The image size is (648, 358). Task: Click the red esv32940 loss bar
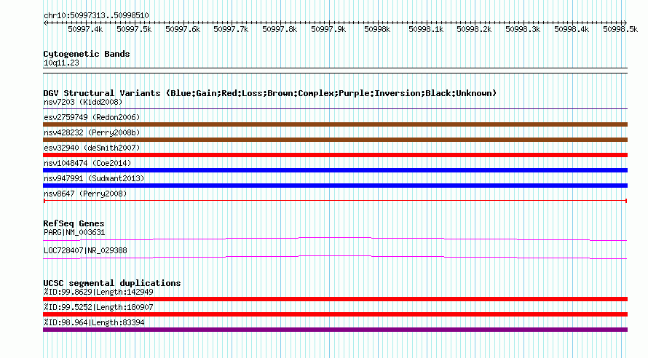pyautogui.click(x=335, y=155)
